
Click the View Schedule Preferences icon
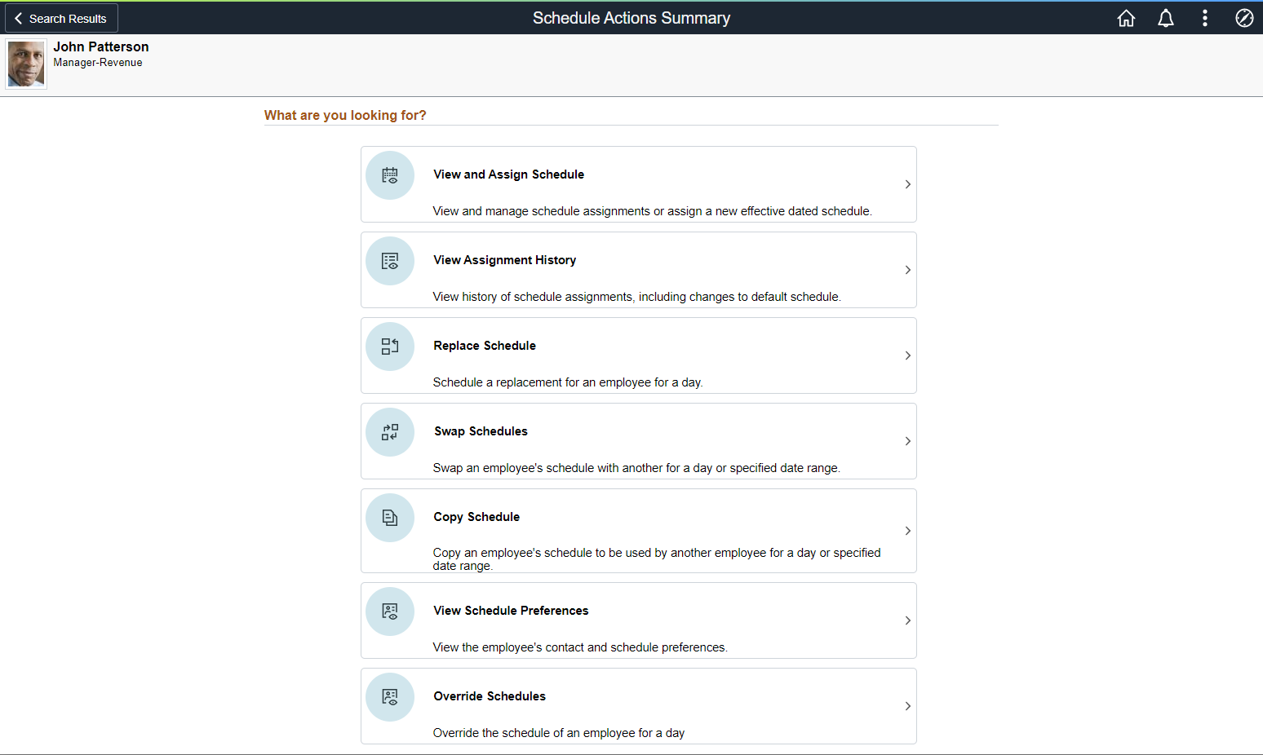click(390, 612)
